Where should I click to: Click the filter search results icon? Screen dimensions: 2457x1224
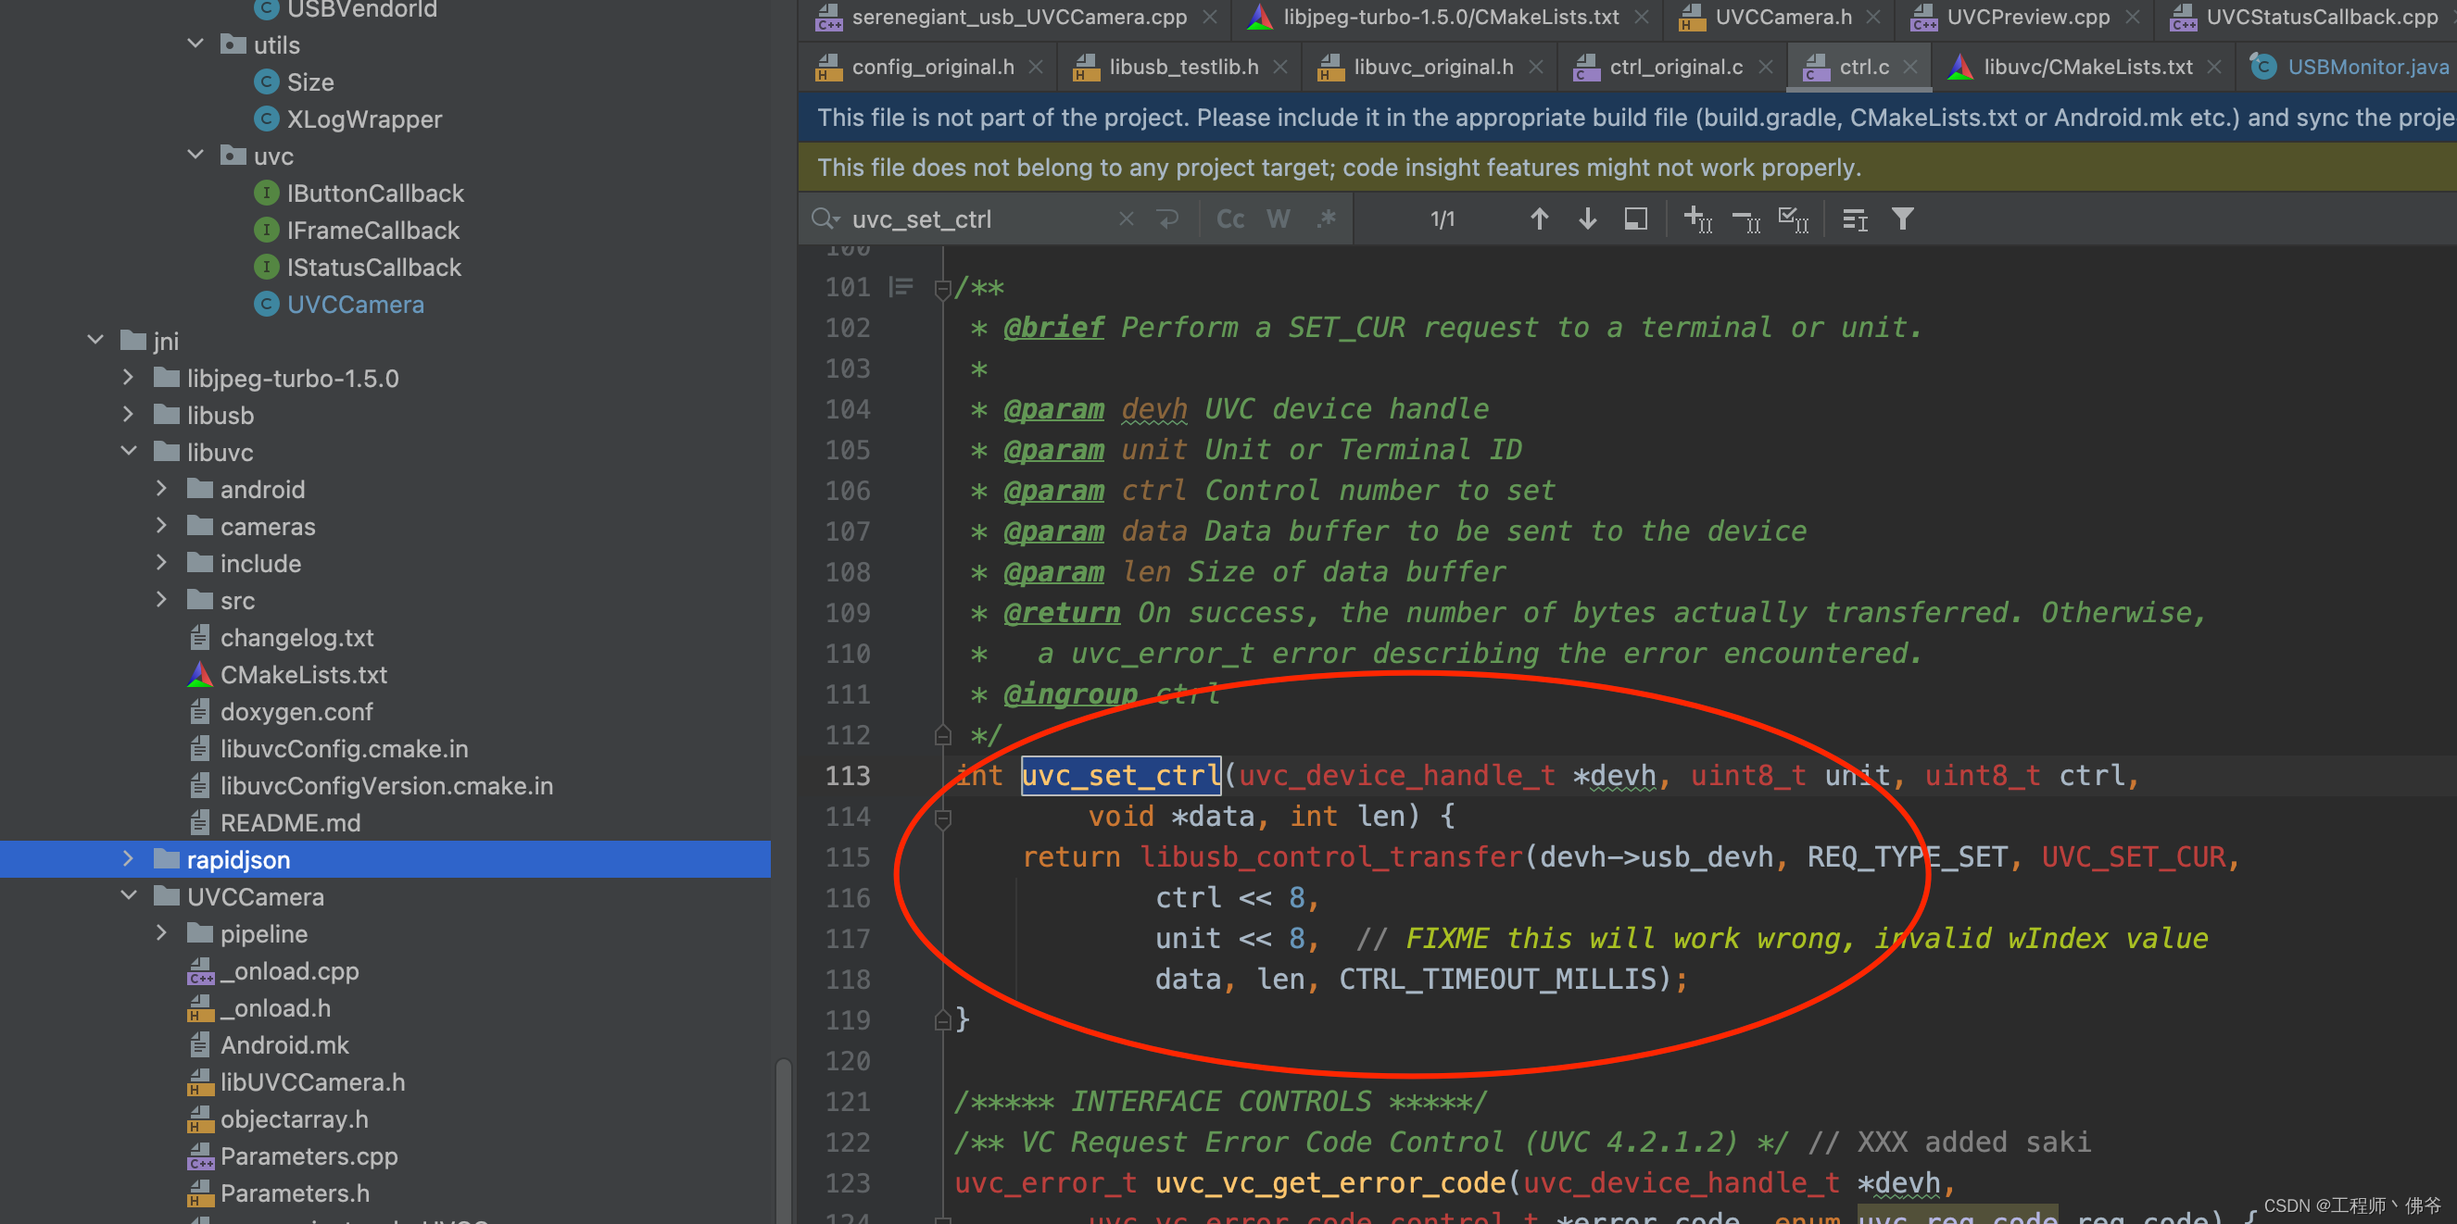pos(1902,219)
